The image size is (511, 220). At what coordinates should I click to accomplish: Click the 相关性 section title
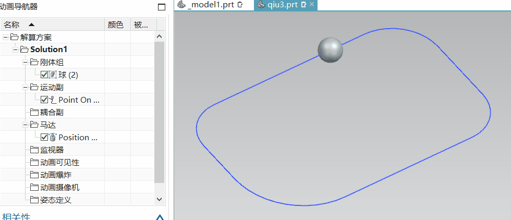[x=16, y=217]
